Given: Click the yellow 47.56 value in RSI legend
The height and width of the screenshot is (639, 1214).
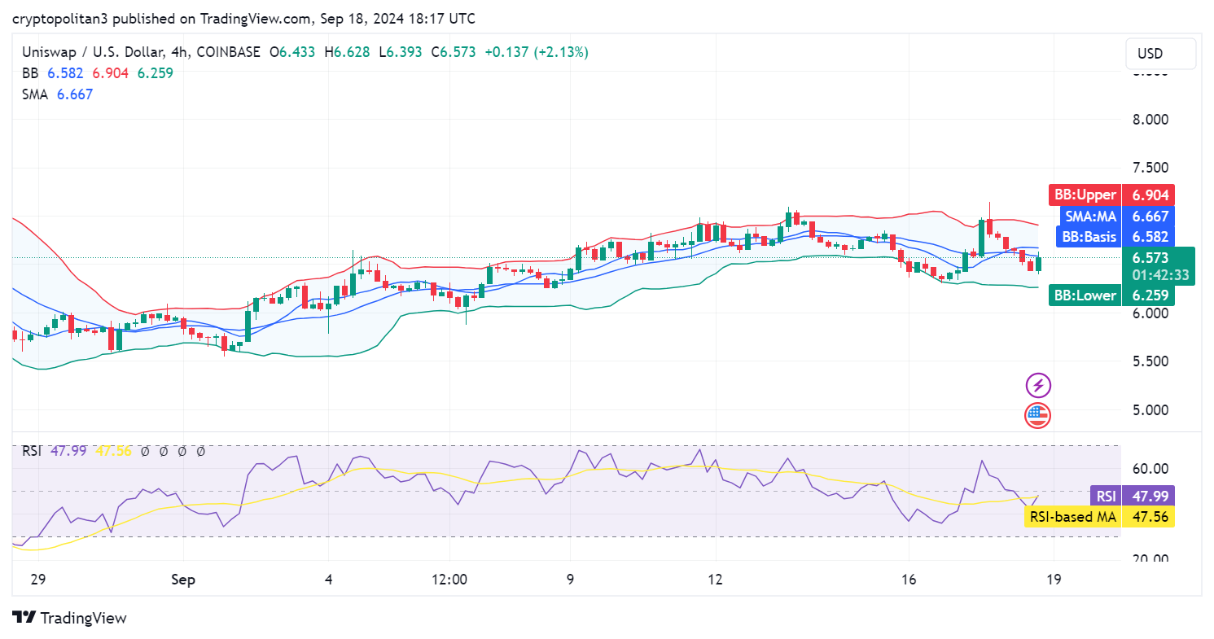Looking at the screenshot, I should tap(113, 451).
